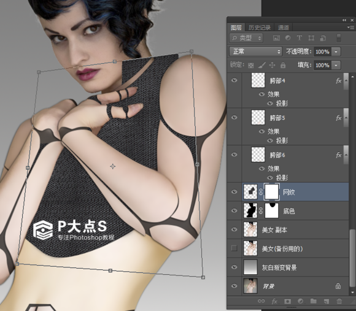356x311 pixels.
Task: Toggle visibility of the 网纹 layer
Action: coord(234,192)
